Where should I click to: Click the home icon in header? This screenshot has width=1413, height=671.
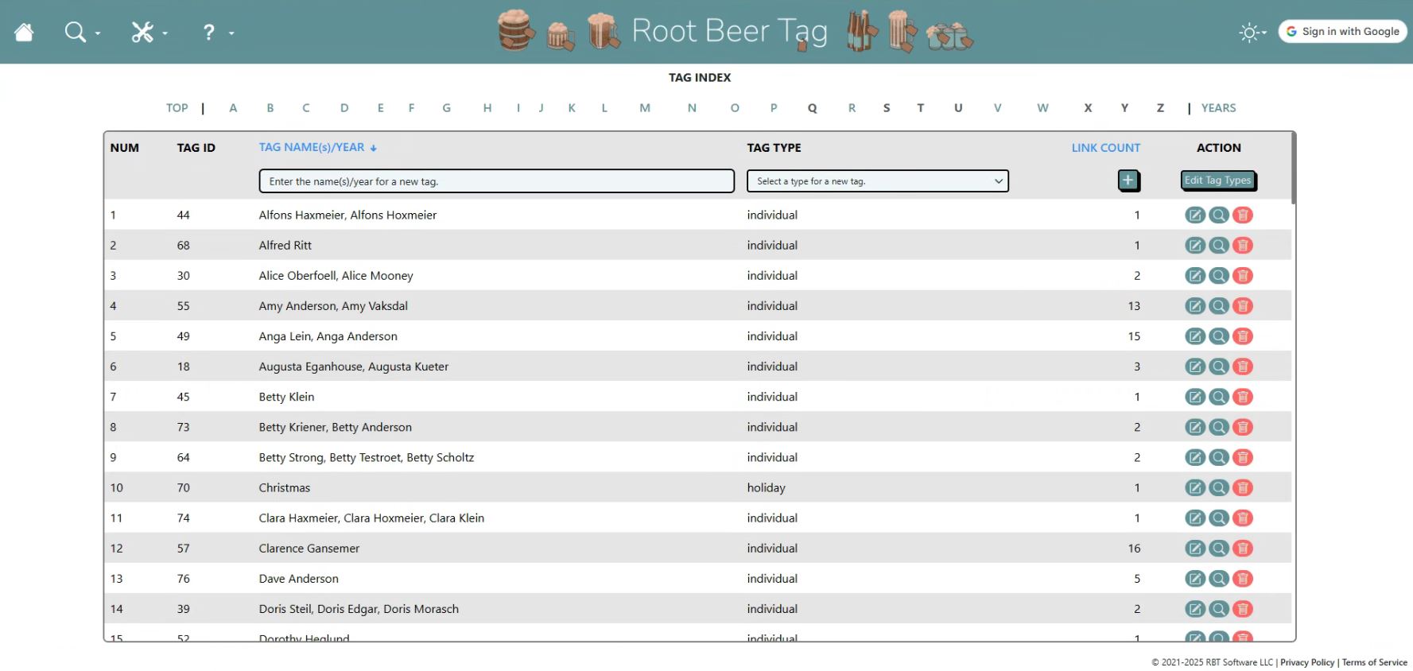[x=25, y=32]
